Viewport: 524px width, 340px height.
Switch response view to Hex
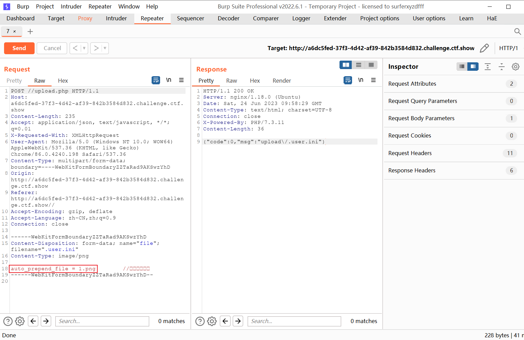255,81
